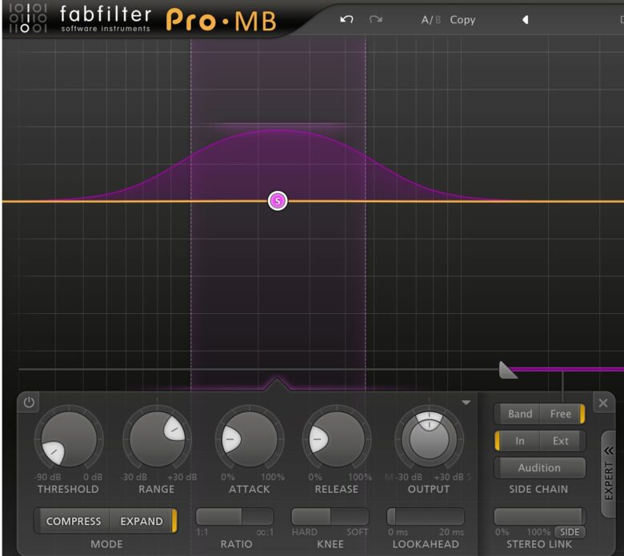Screen dimensions: 624x556
Task: Click the Release knob
Action: (x=337, y=439)
